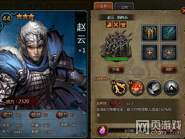Click the 进阶 advance button
Screen dimensions: 185x139
(169, 69)
